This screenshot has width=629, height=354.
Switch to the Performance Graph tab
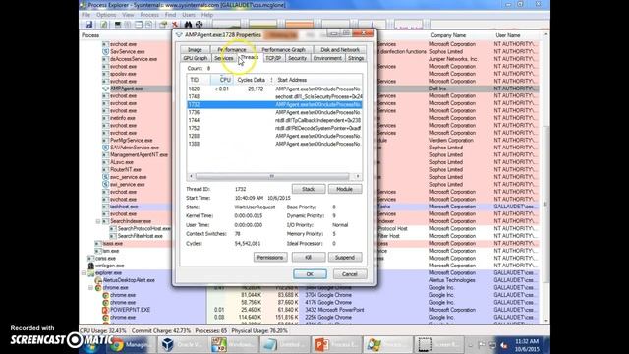pyautogui.click(x=283, y=50)
